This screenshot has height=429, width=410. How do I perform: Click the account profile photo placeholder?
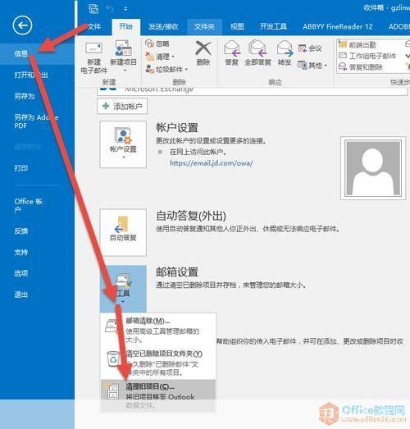click(373, 168)
